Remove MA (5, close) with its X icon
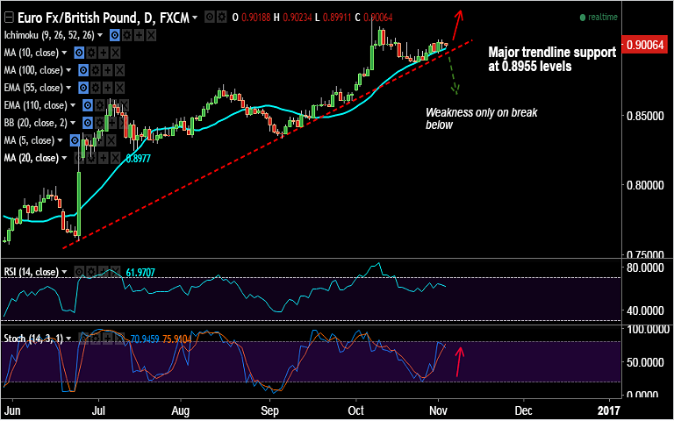The image size is (674, 421). [x=111, y=140]
